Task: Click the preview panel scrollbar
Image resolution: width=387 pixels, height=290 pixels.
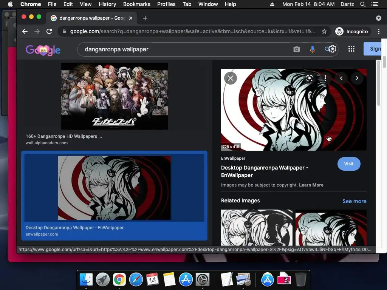Action: click(378, 84)
